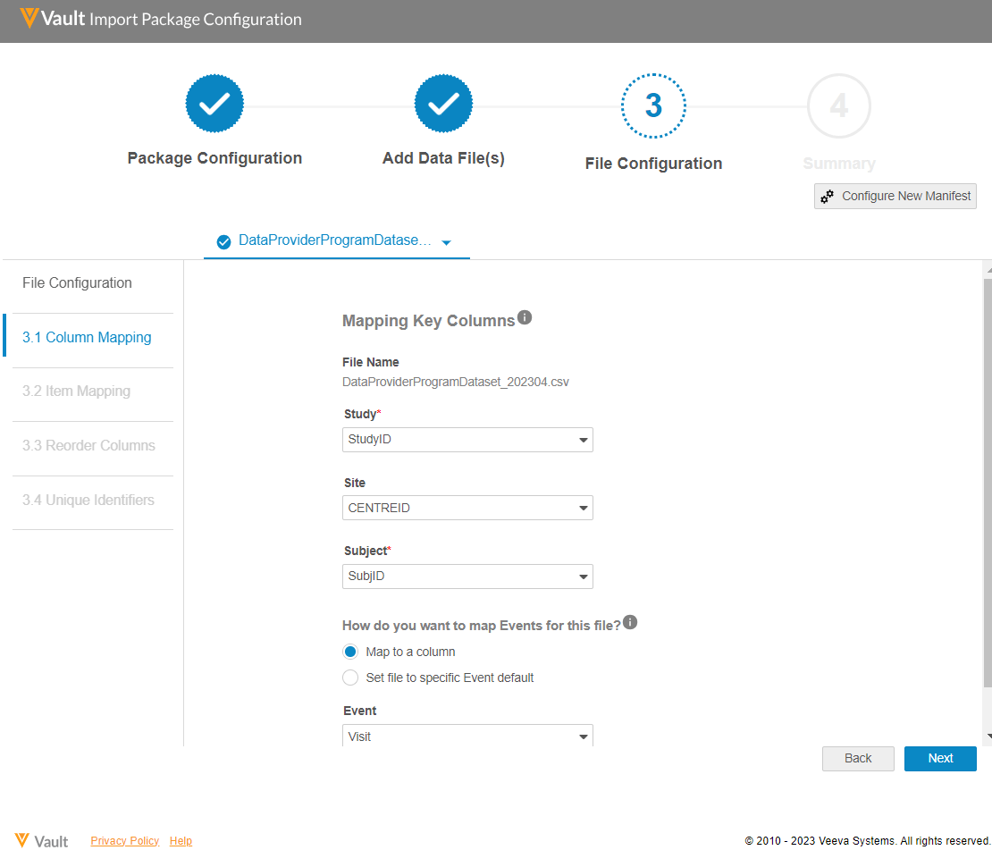This screenshot has height=867, width=992.
Task: Click the Package Configuration completed step icon
Action: pos(214,105)
